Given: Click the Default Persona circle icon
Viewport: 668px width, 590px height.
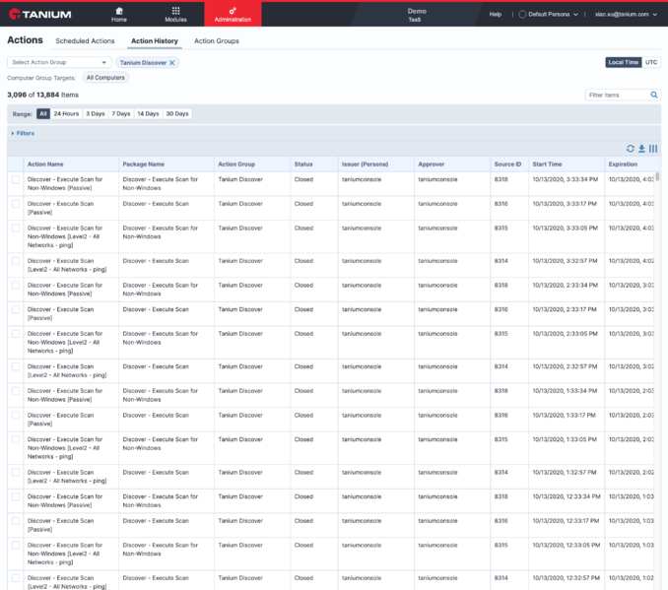Looking at the screenshot, I should point(522,14).
